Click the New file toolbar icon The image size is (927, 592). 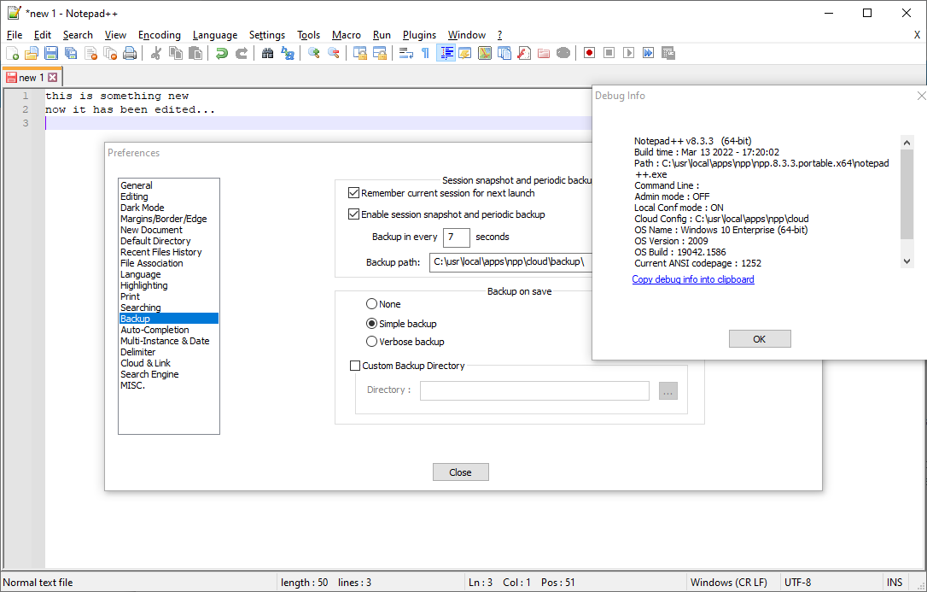(12, 53)
